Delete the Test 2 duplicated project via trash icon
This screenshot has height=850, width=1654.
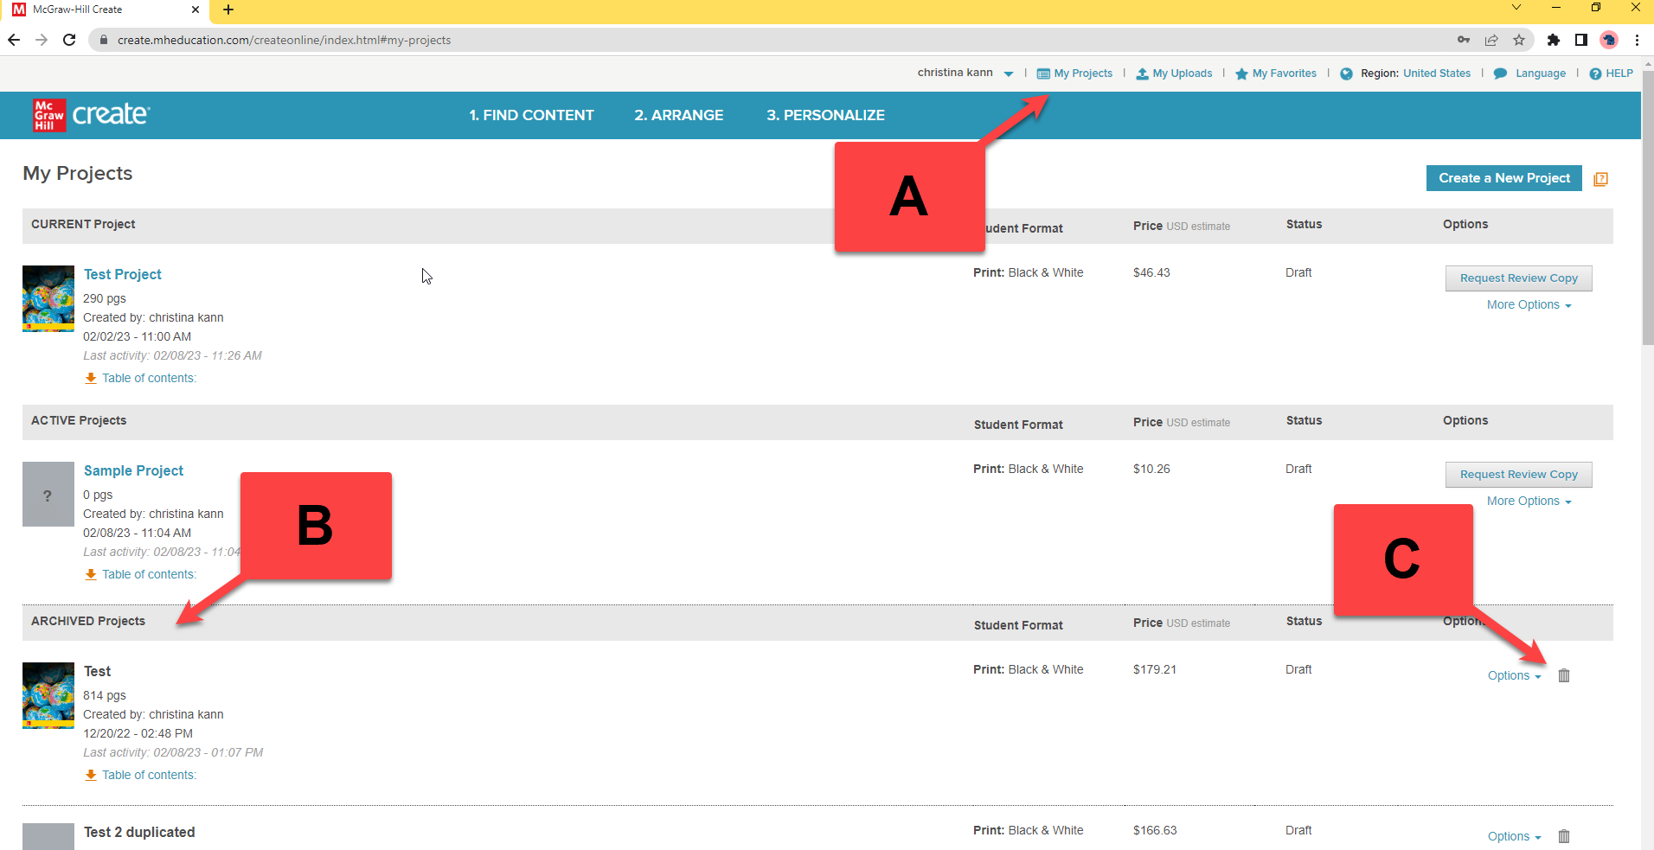point(1563,836)
